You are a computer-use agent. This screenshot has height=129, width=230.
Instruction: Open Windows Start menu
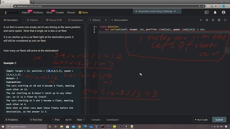point(3,126)
